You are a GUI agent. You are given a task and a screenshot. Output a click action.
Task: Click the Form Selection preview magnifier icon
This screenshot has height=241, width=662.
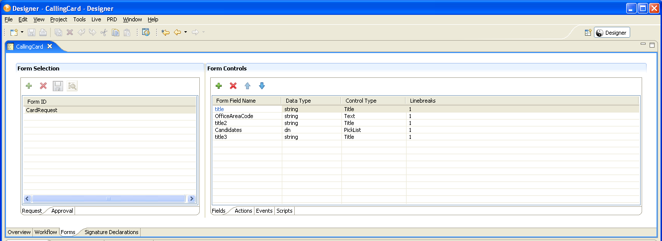(x=73, y=86)
